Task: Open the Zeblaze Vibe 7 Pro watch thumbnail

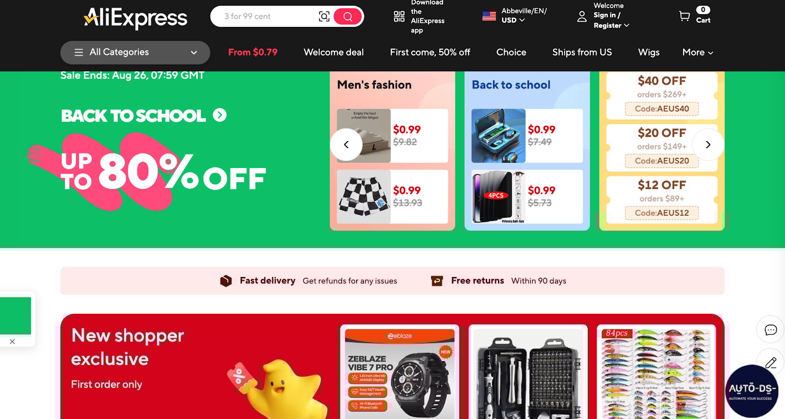Action: click(x=400, y=373)
